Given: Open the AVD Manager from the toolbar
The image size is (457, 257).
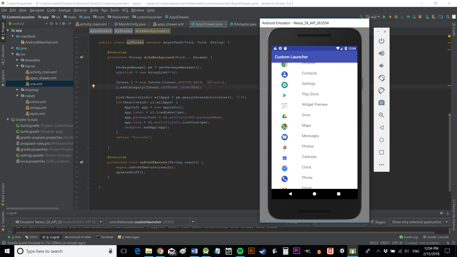Looking at the screenshot, I should click(x=433, y=17).
